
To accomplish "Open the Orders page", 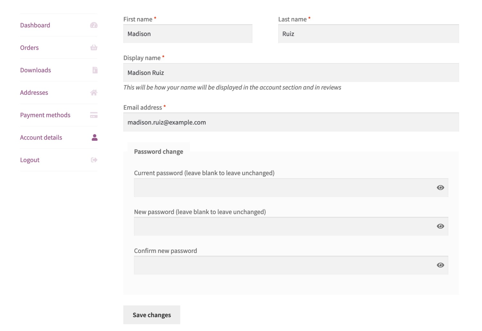I will [x=29, y=48].
